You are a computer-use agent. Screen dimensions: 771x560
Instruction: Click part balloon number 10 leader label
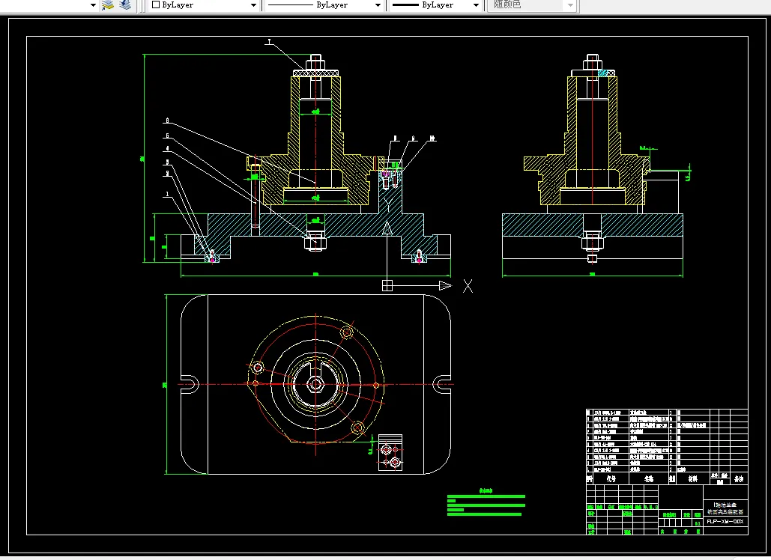[432, 139]
